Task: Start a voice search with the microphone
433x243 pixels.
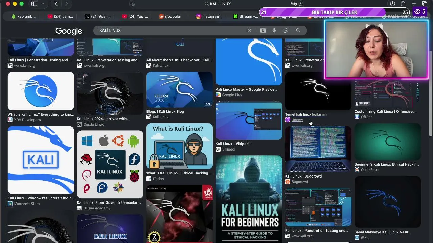Action: tap(274, 30)
